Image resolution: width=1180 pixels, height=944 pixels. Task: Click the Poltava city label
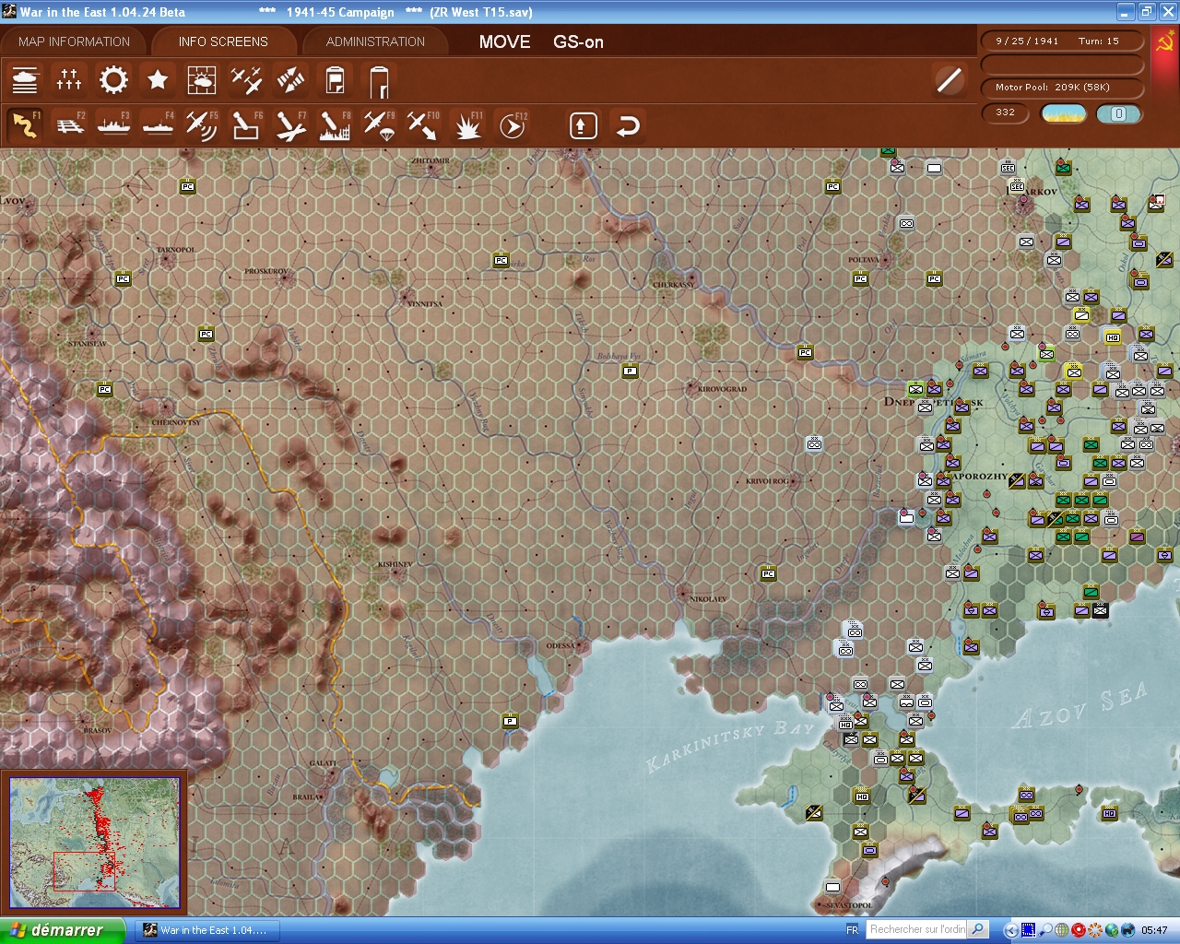[x=864, y=260]
